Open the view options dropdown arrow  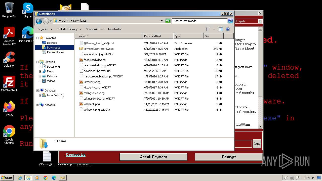click(214, 29)
